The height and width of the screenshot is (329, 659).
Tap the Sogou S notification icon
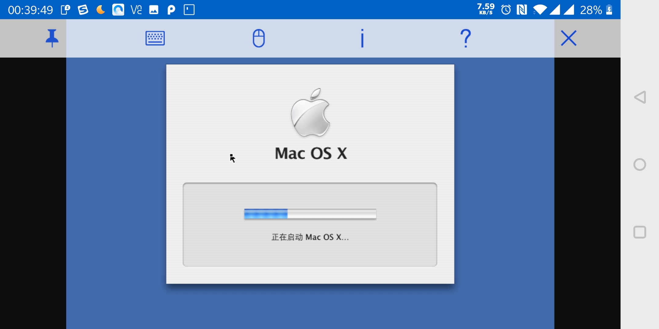click(83, 10)
